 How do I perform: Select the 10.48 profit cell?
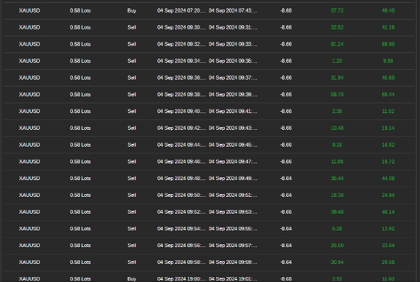(336, 128)
